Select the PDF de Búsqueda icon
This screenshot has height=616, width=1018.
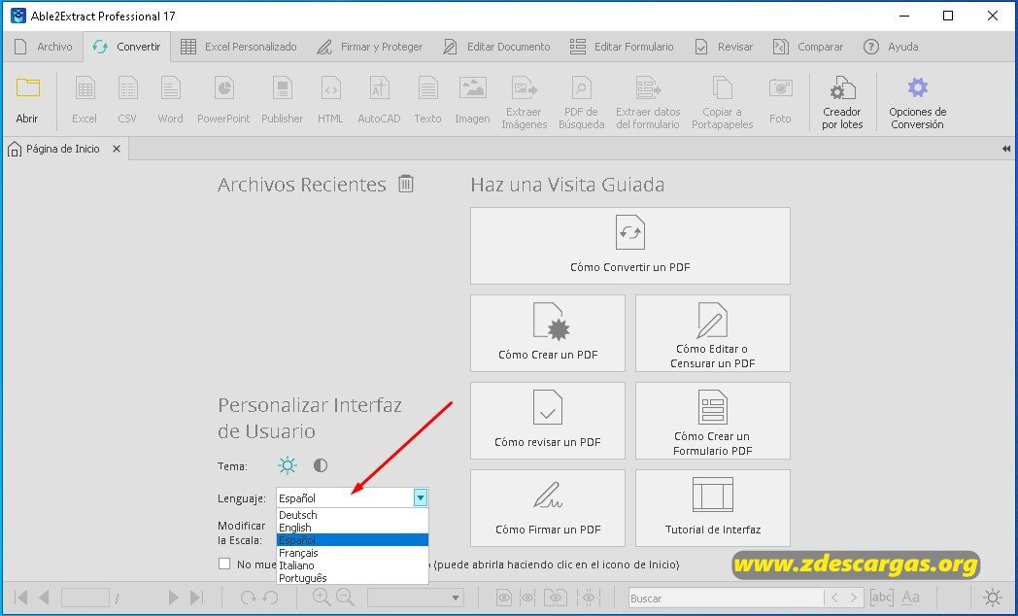coord(582,87)
